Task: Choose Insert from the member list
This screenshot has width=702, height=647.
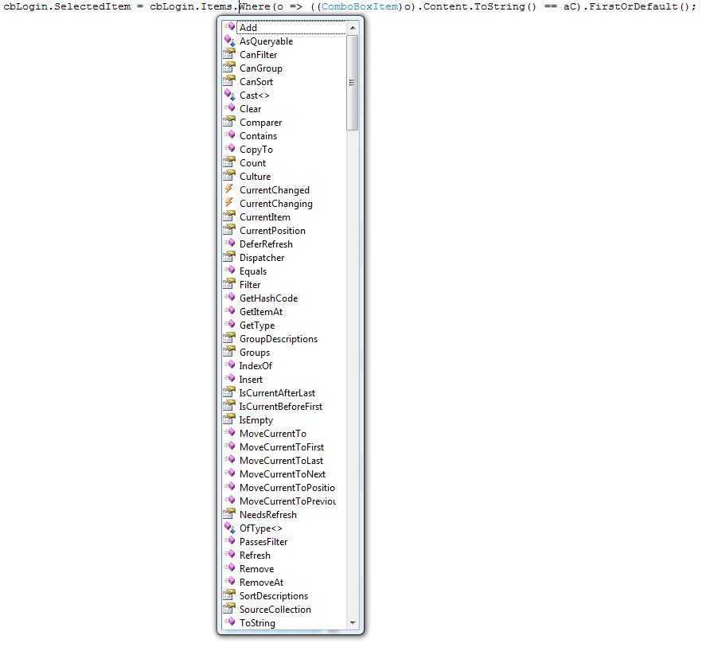Action: pyautogui.click(x=251, y=380)
